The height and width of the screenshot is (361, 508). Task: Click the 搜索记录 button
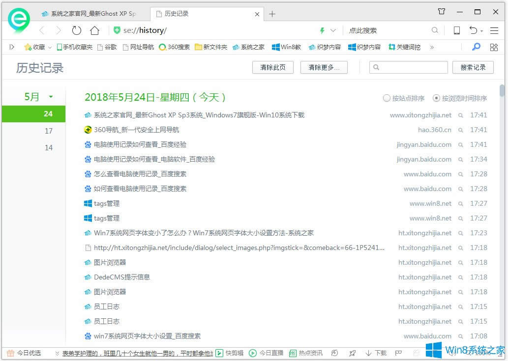click(473, 68)
